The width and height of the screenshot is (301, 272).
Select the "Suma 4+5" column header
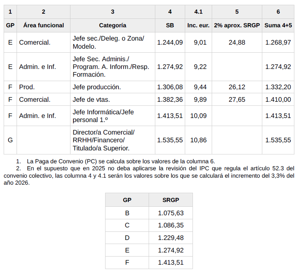pos(278,25)
